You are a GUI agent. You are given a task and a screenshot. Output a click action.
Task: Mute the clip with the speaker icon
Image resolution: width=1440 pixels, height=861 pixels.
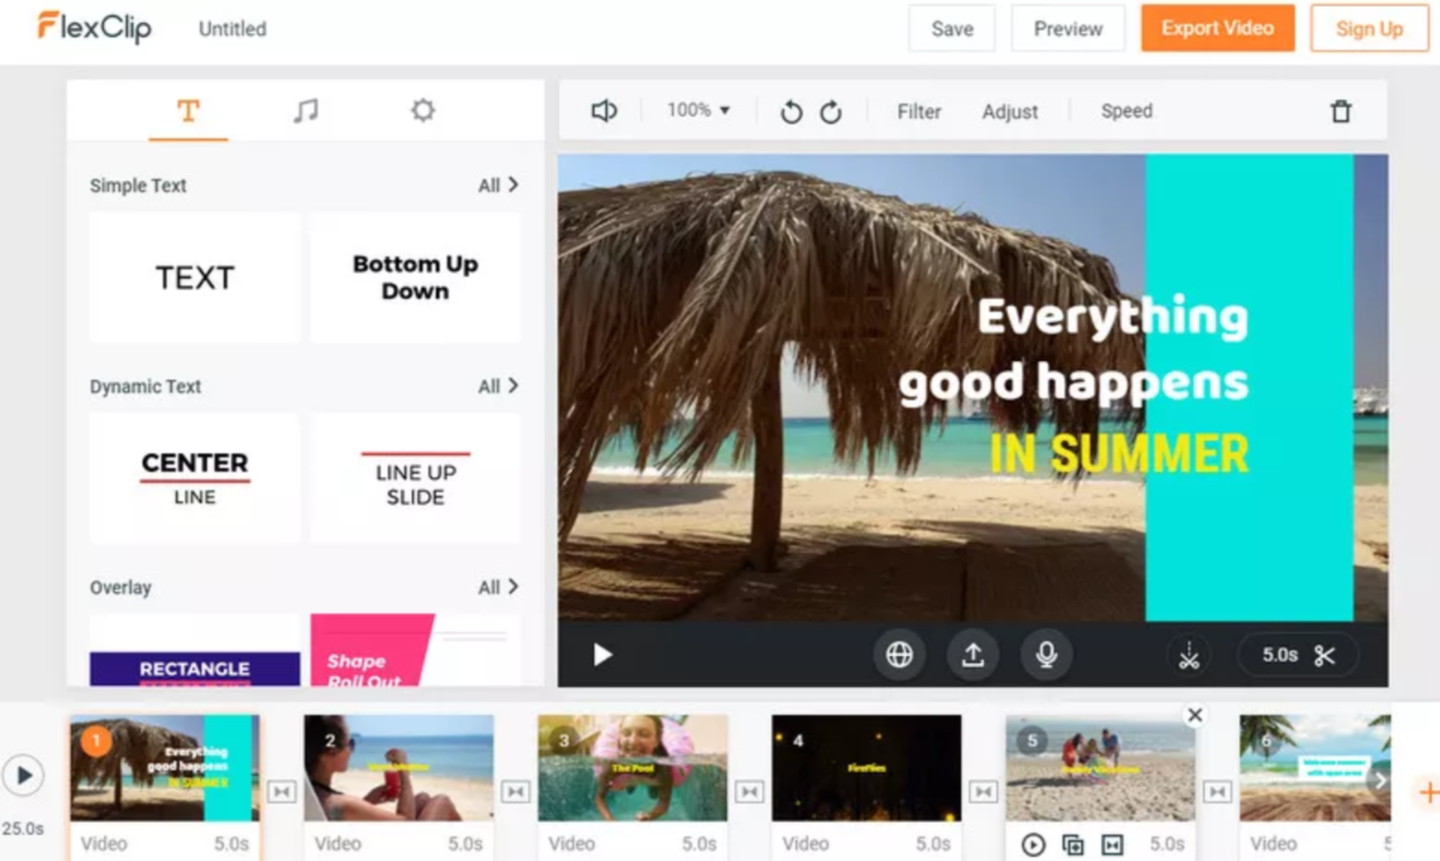(x=603, y=111)
